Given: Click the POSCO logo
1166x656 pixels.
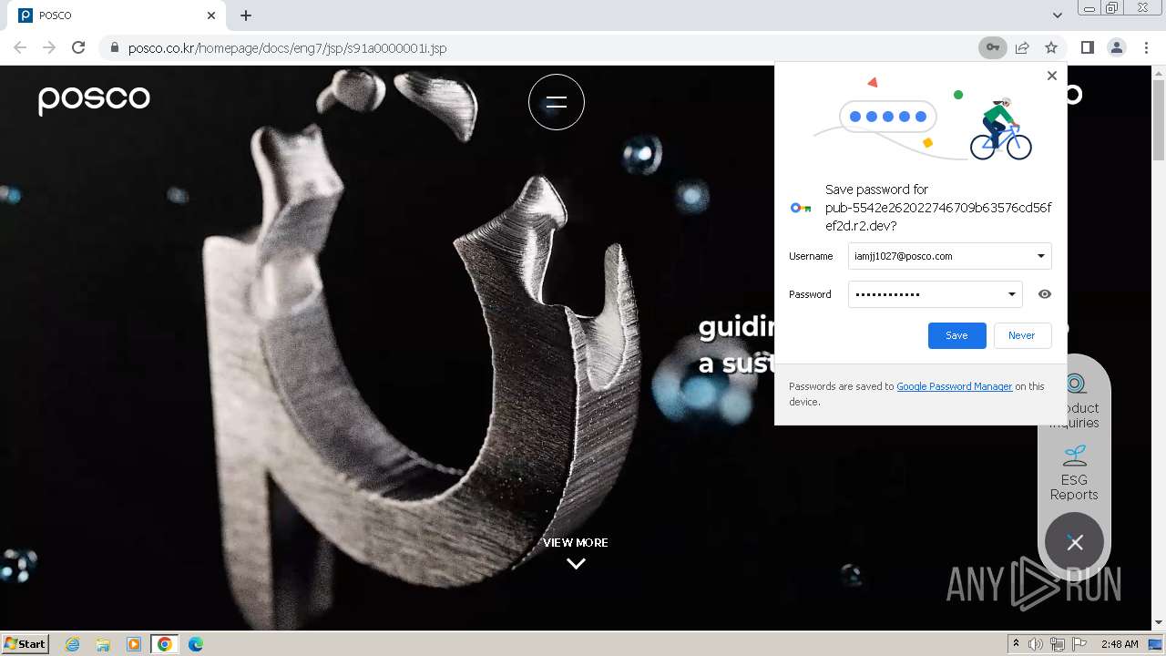Looking at the screenshot, I should pos(94,99).
